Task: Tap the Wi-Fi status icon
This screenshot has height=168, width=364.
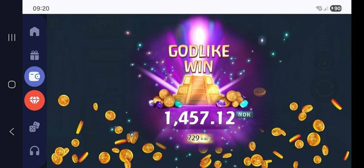Action: (319, 9)
